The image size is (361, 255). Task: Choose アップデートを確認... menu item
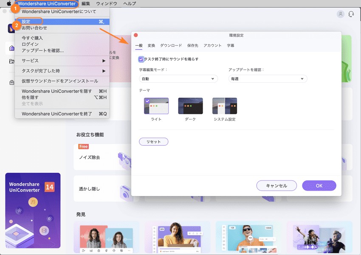[62, 50]
